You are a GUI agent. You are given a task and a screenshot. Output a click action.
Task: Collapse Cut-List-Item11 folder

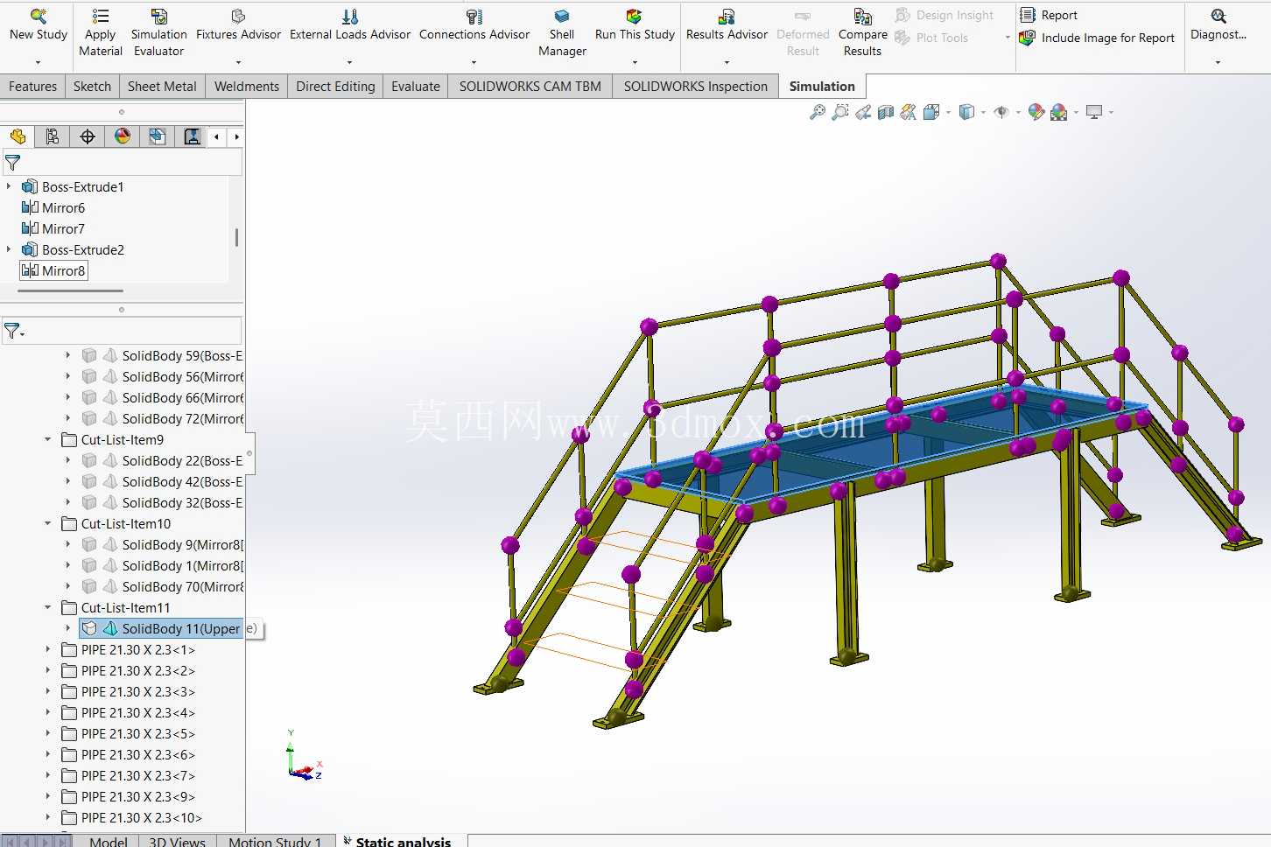click(x=48, y=607)
